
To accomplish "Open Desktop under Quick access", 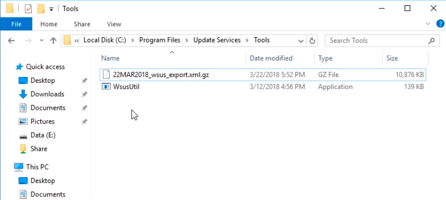I will coord(42,81).
